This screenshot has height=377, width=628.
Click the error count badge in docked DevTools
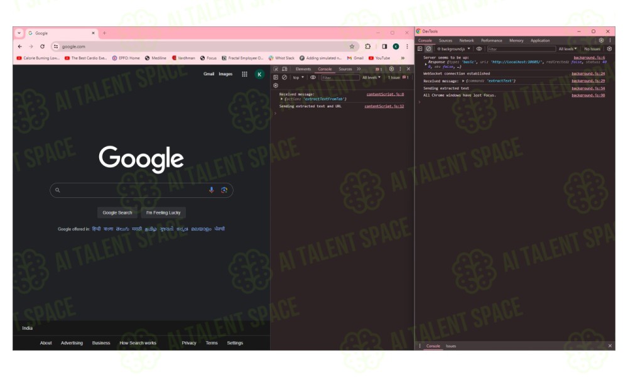point(379,69)
